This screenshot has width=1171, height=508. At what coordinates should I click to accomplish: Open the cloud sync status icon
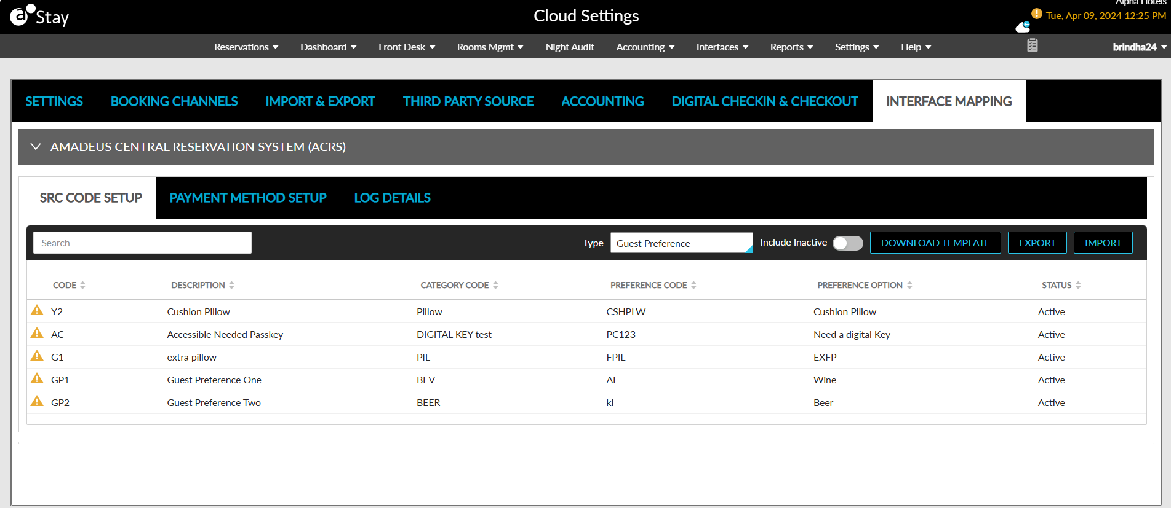click(x=1023, y=26)
